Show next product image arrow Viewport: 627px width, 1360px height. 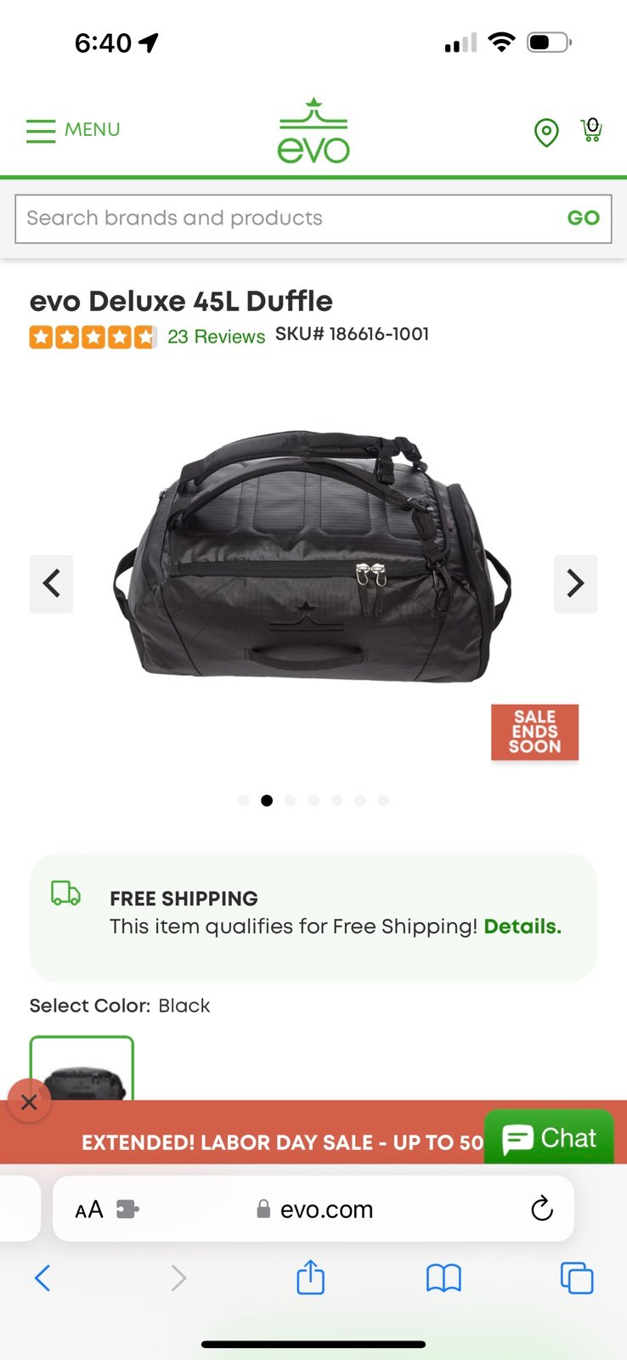coord(576,584)
